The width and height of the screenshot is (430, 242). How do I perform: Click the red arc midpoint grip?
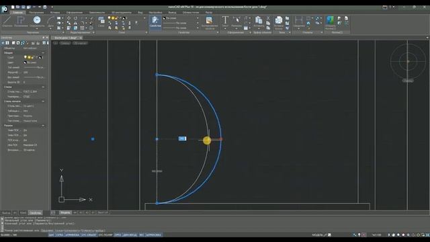221,139
